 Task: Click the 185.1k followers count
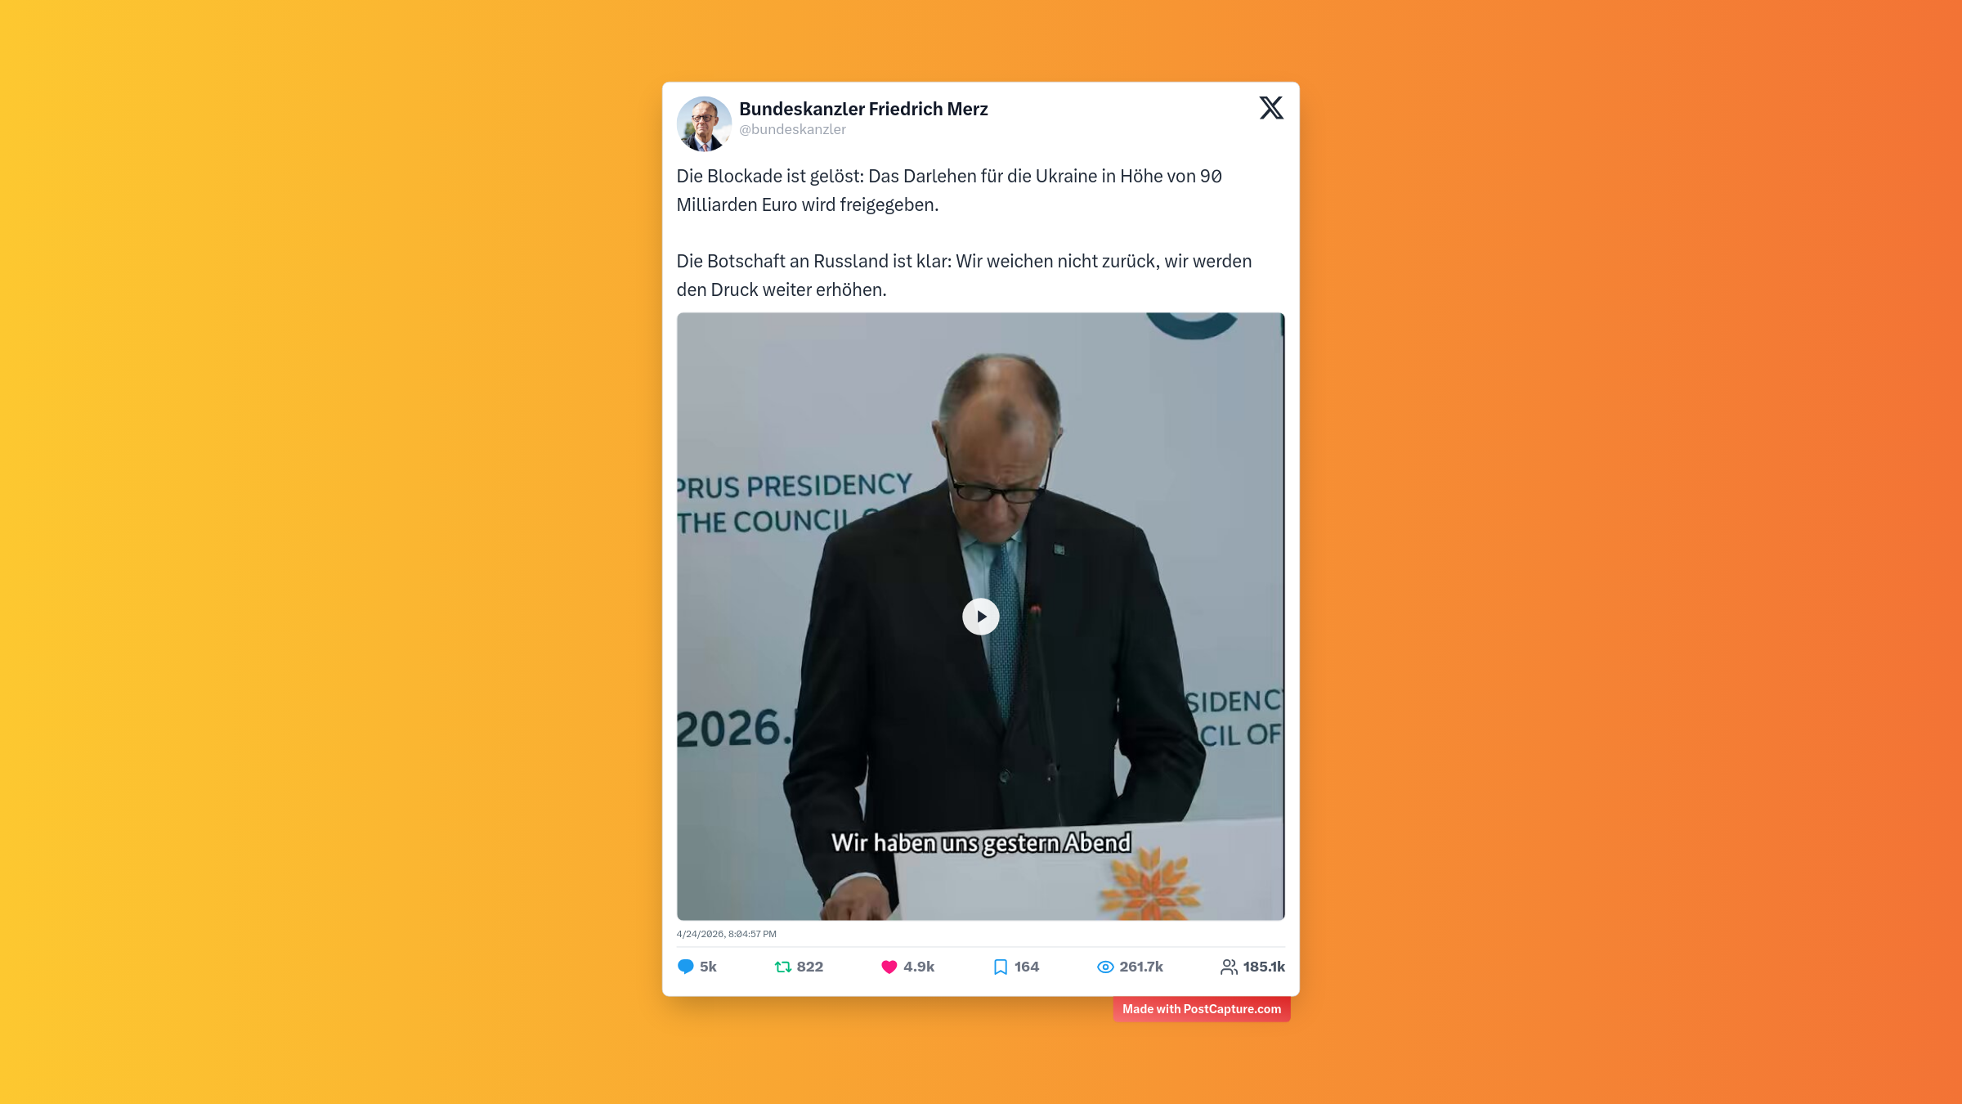point(1264,967)
